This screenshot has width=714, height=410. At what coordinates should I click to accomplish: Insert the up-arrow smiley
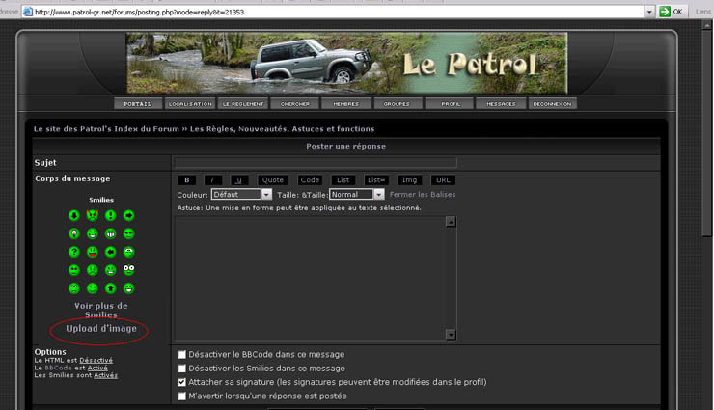tap(111, 288)
